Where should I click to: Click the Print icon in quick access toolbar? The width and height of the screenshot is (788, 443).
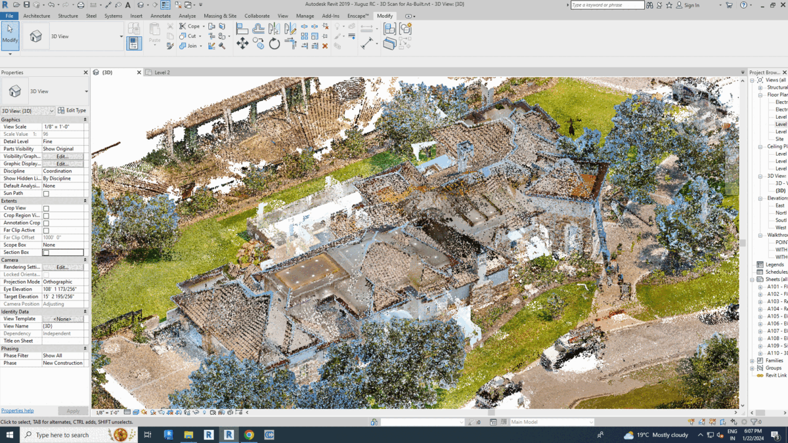click(81, 5)
